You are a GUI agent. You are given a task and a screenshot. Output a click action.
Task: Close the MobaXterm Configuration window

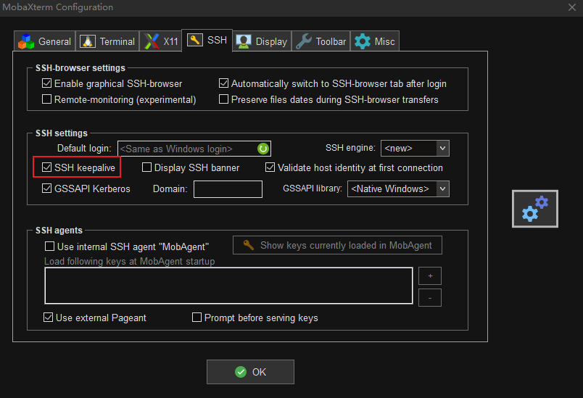tap(572, 7)
